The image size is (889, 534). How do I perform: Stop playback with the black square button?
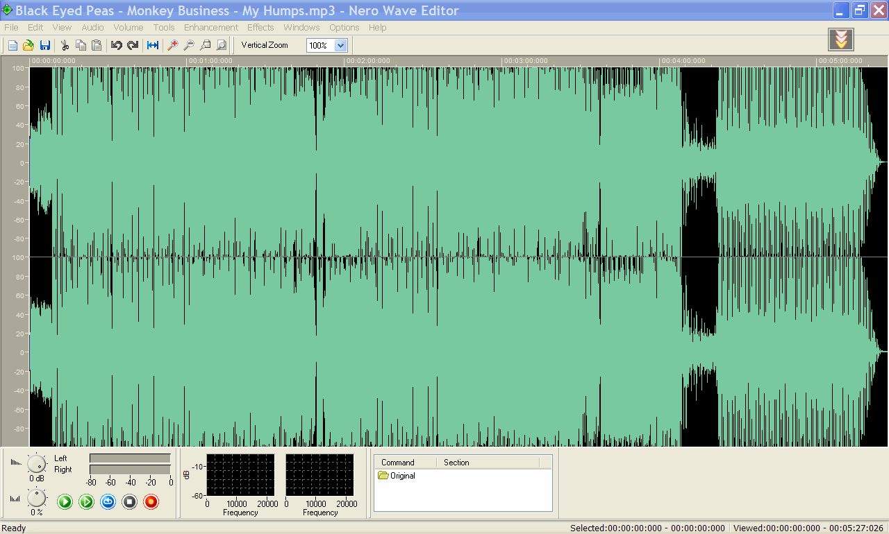point(129,501)
